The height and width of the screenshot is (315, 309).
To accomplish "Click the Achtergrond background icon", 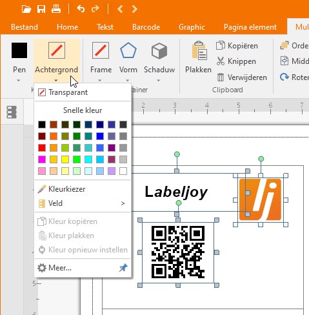I will click(57, 50).
